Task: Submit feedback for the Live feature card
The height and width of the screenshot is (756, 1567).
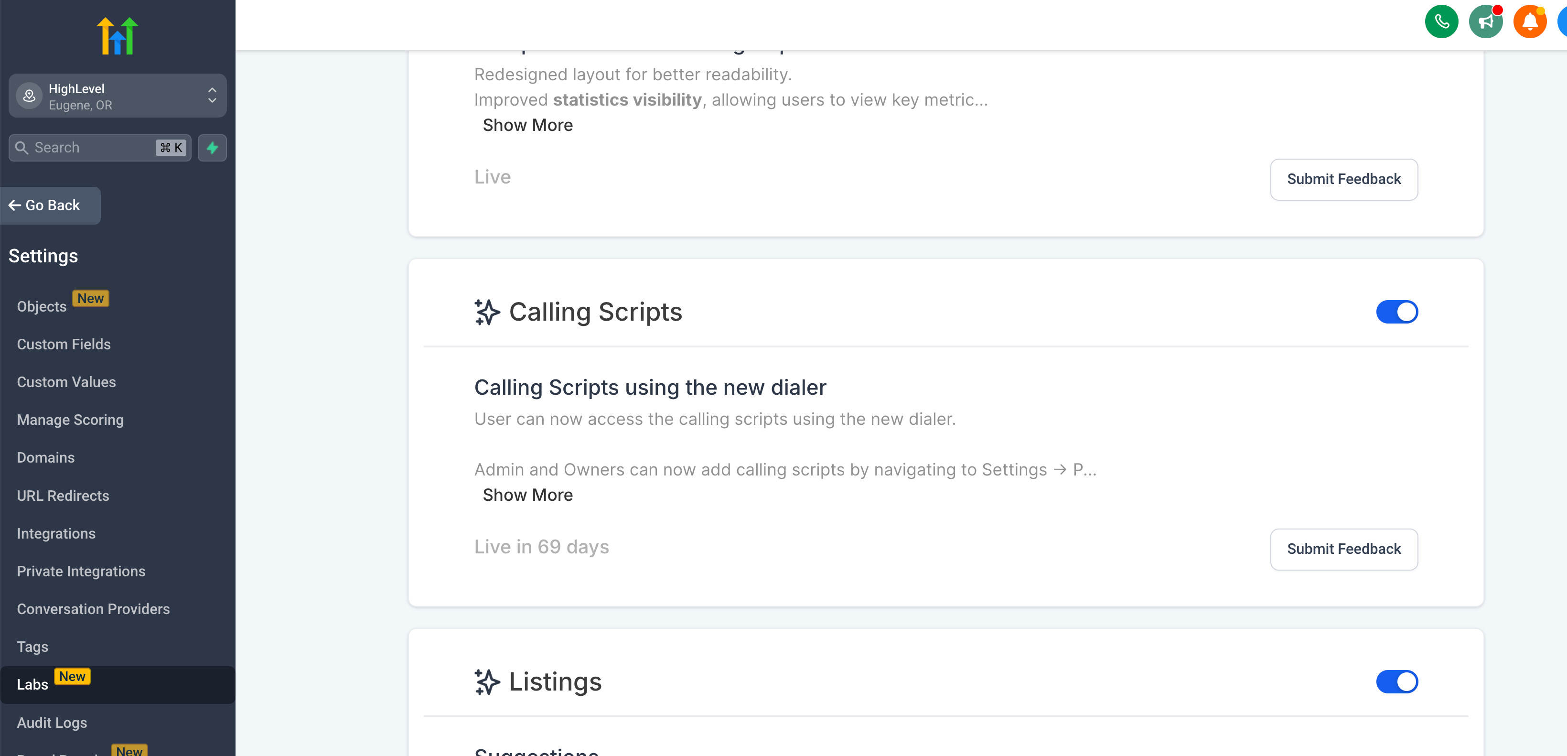Action: pyautogui.click(x=1343, y=180)
